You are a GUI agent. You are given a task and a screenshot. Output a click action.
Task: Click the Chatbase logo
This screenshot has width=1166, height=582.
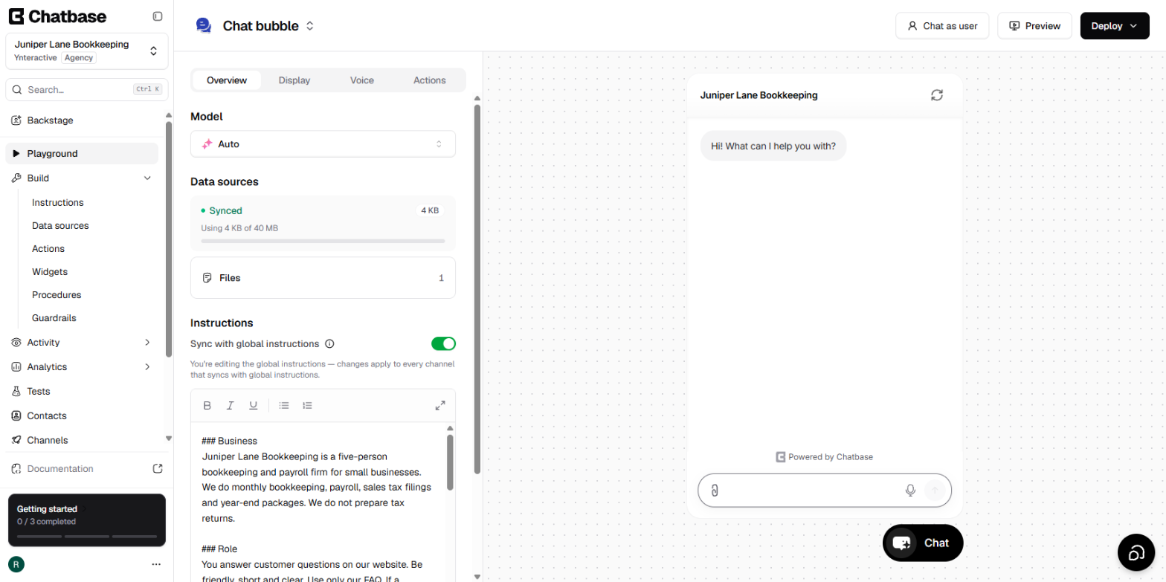click(58, 16)
